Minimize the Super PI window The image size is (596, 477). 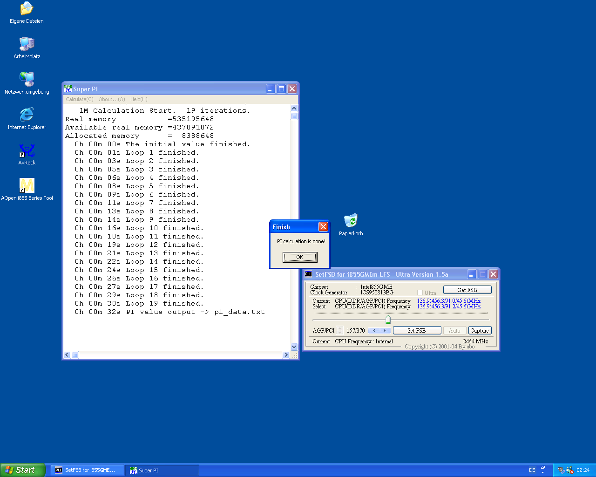(271, 89)
